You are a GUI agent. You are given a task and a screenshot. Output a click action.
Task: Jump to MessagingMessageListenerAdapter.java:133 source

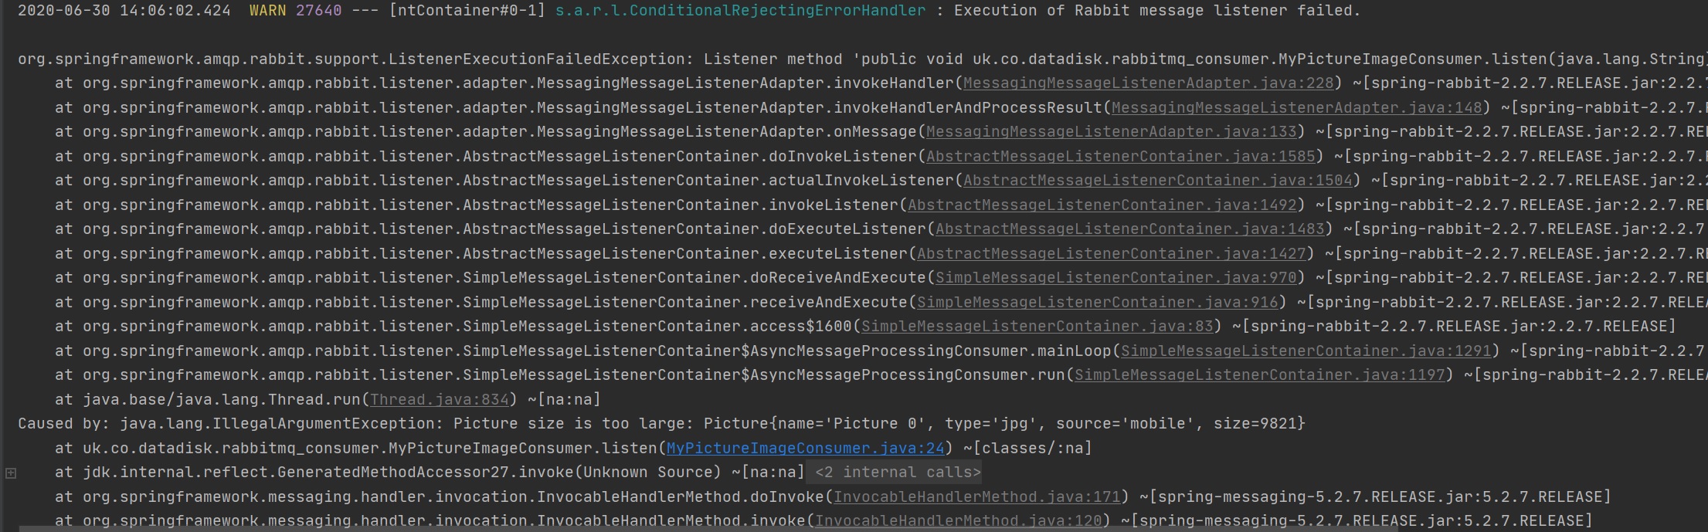[x=1111, y=132]
